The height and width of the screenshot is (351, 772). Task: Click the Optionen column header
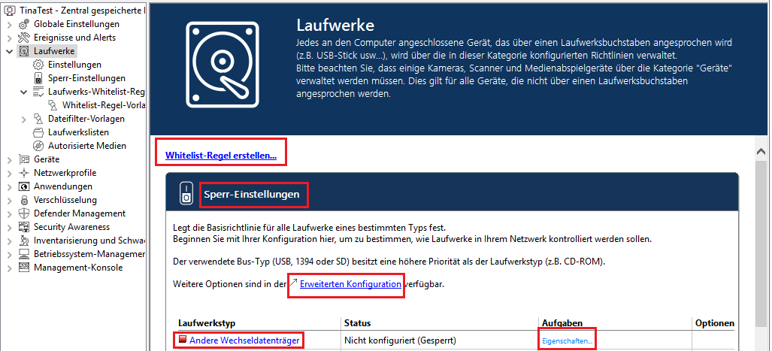pos(714,323)
